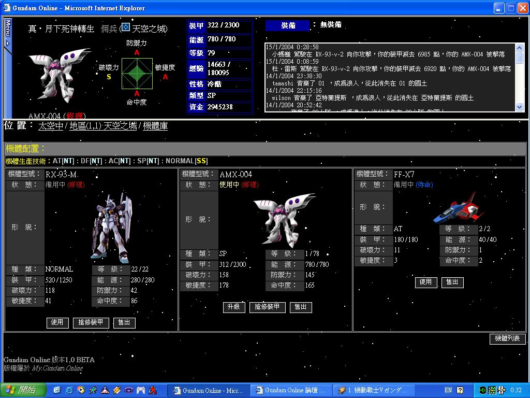Viewport: 530px width, 398px height.
Task: Open Windows Media Player from the quick launch
Action: pos(81,390)
